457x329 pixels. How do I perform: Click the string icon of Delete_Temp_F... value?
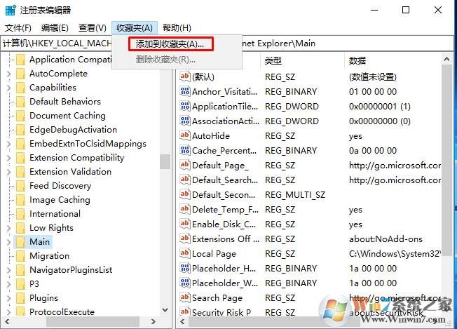[185, 209]
